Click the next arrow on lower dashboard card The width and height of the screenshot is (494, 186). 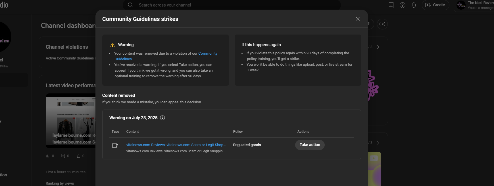click(378, 143)
